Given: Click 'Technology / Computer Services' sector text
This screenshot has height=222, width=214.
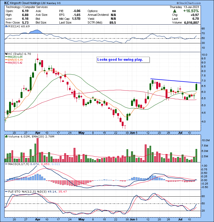Looking at the screenshot, I should click(x=27, y=7).
